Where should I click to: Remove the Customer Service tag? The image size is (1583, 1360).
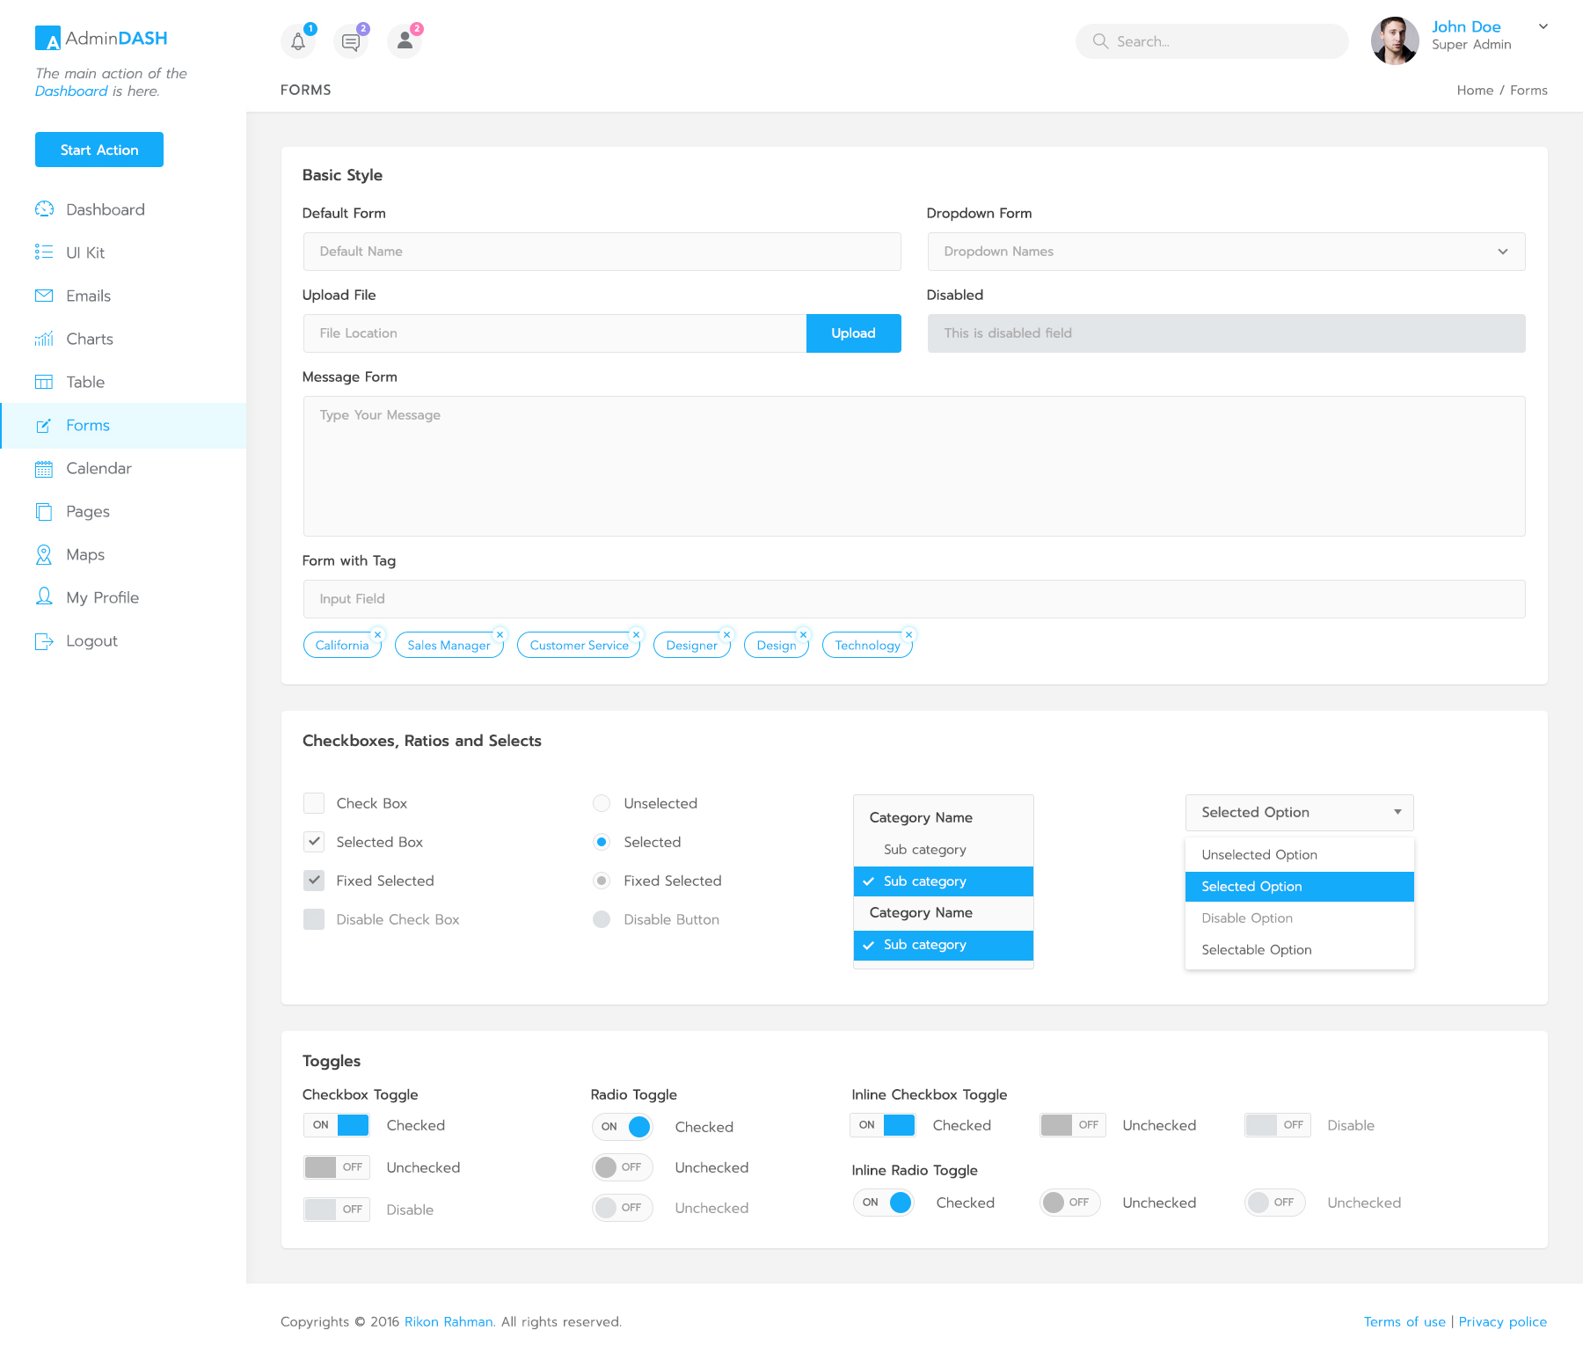pos(636,634)
